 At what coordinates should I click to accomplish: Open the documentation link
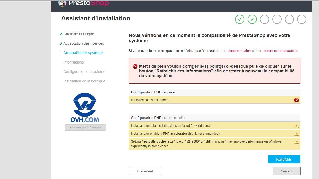coord(239,51)
